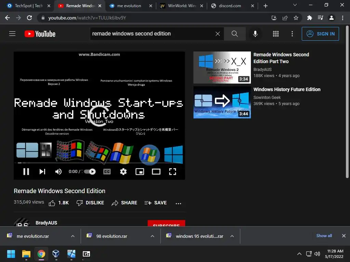Sign in to YouTube

coord(320,34)
